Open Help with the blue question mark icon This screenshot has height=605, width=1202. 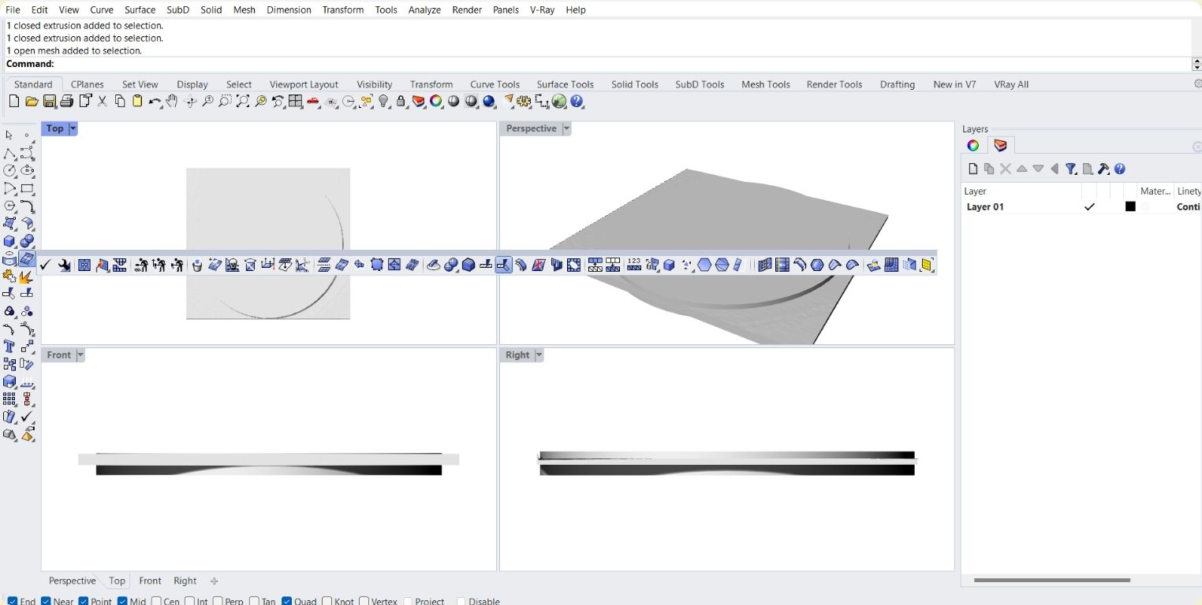(577, 102)
